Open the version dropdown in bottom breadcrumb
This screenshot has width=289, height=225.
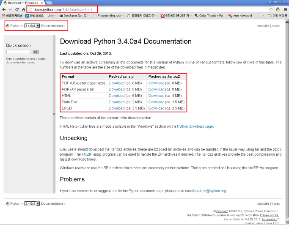pyautogui.click(x=32, y=203)
